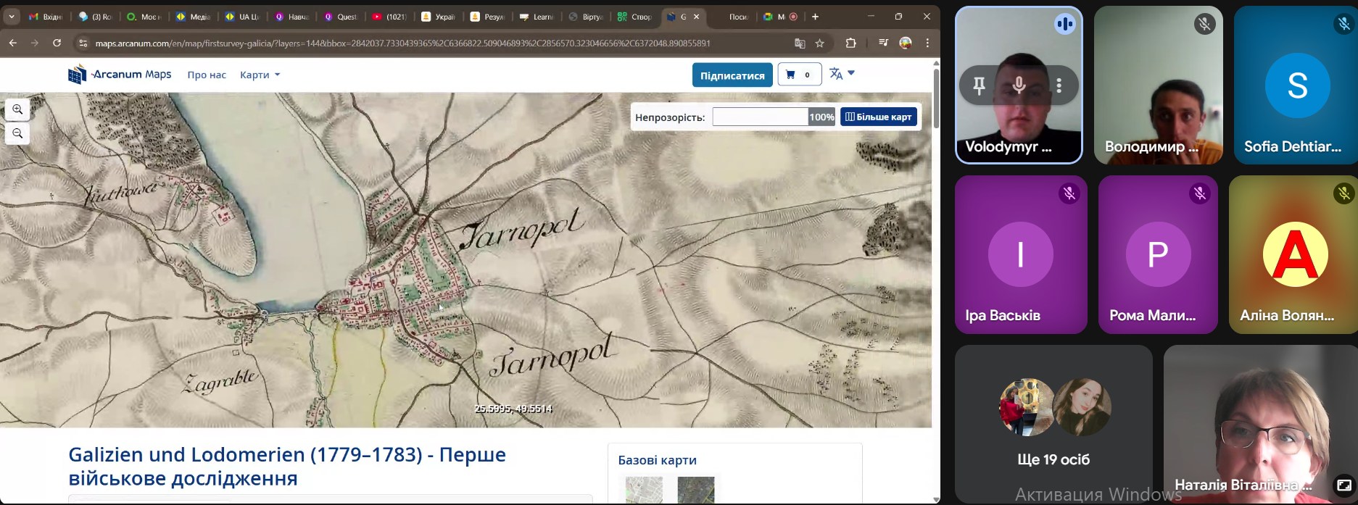Zoom out on the historical map

pyautogui.click(x=17, y=134)
